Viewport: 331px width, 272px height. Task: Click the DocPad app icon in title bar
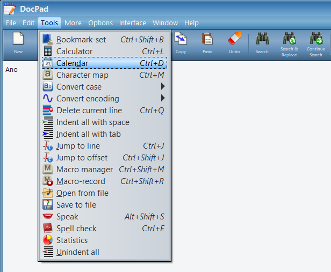pos(10,9)
